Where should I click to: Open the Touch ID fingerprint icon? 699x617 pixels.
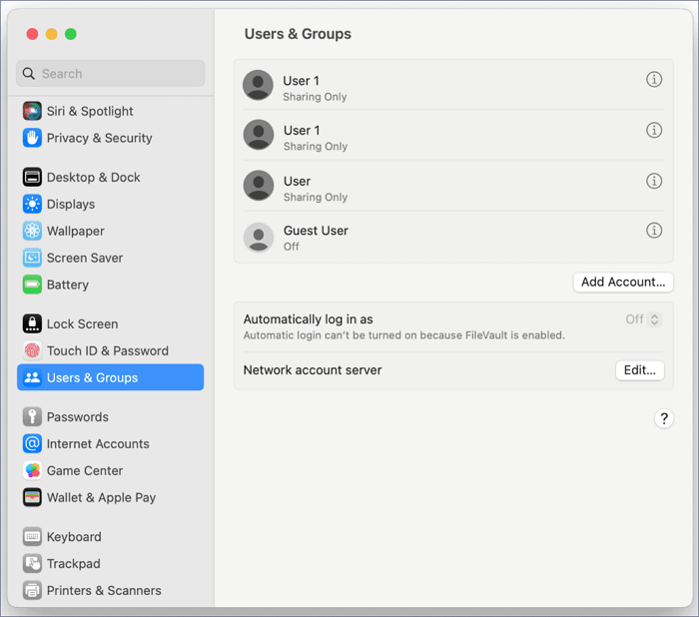pyautogui.click(x=32, y=350)
